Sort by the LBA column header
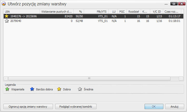Image resolution: width=187 pixels, height=112 pixels. coord(22,12)
